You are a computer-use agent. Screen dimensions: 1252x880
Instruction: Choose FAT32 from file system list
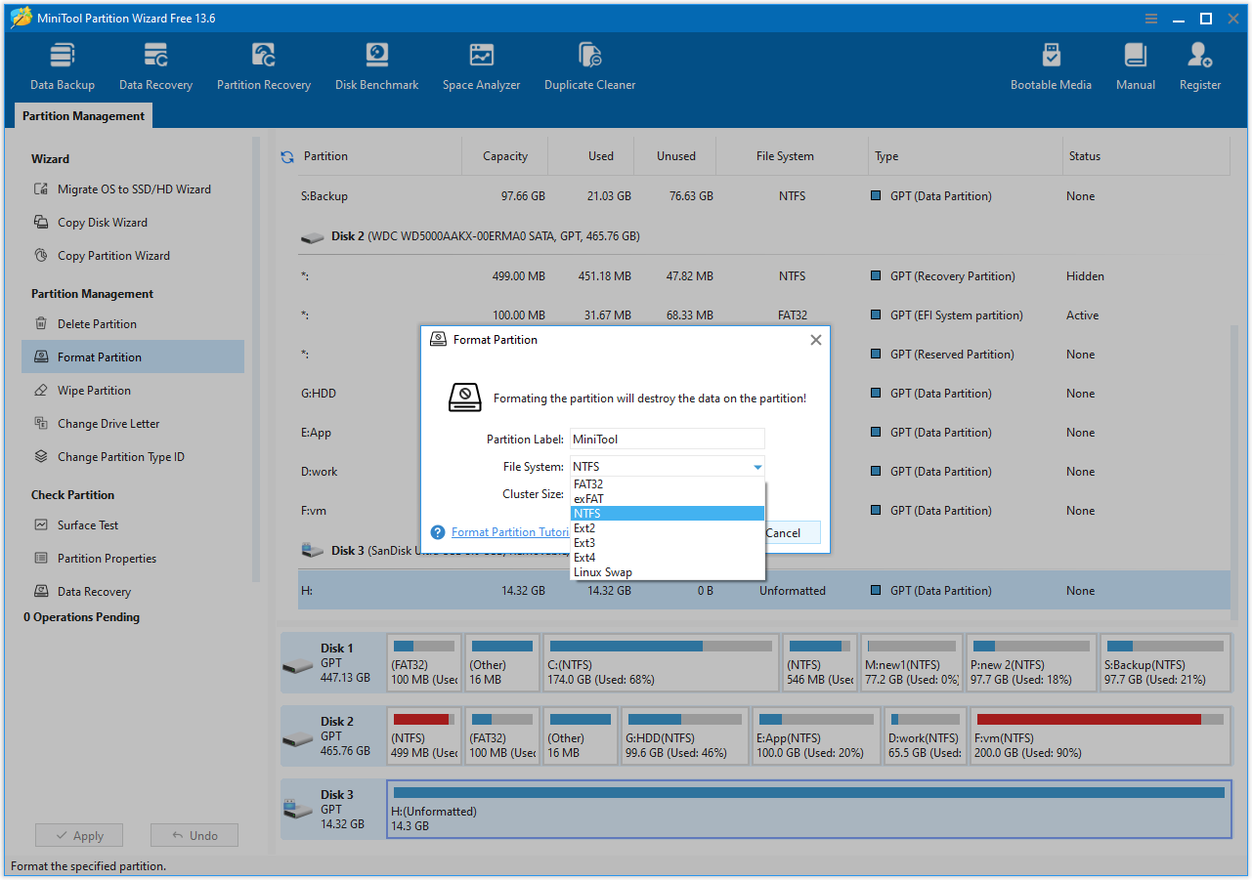[668, 484]
